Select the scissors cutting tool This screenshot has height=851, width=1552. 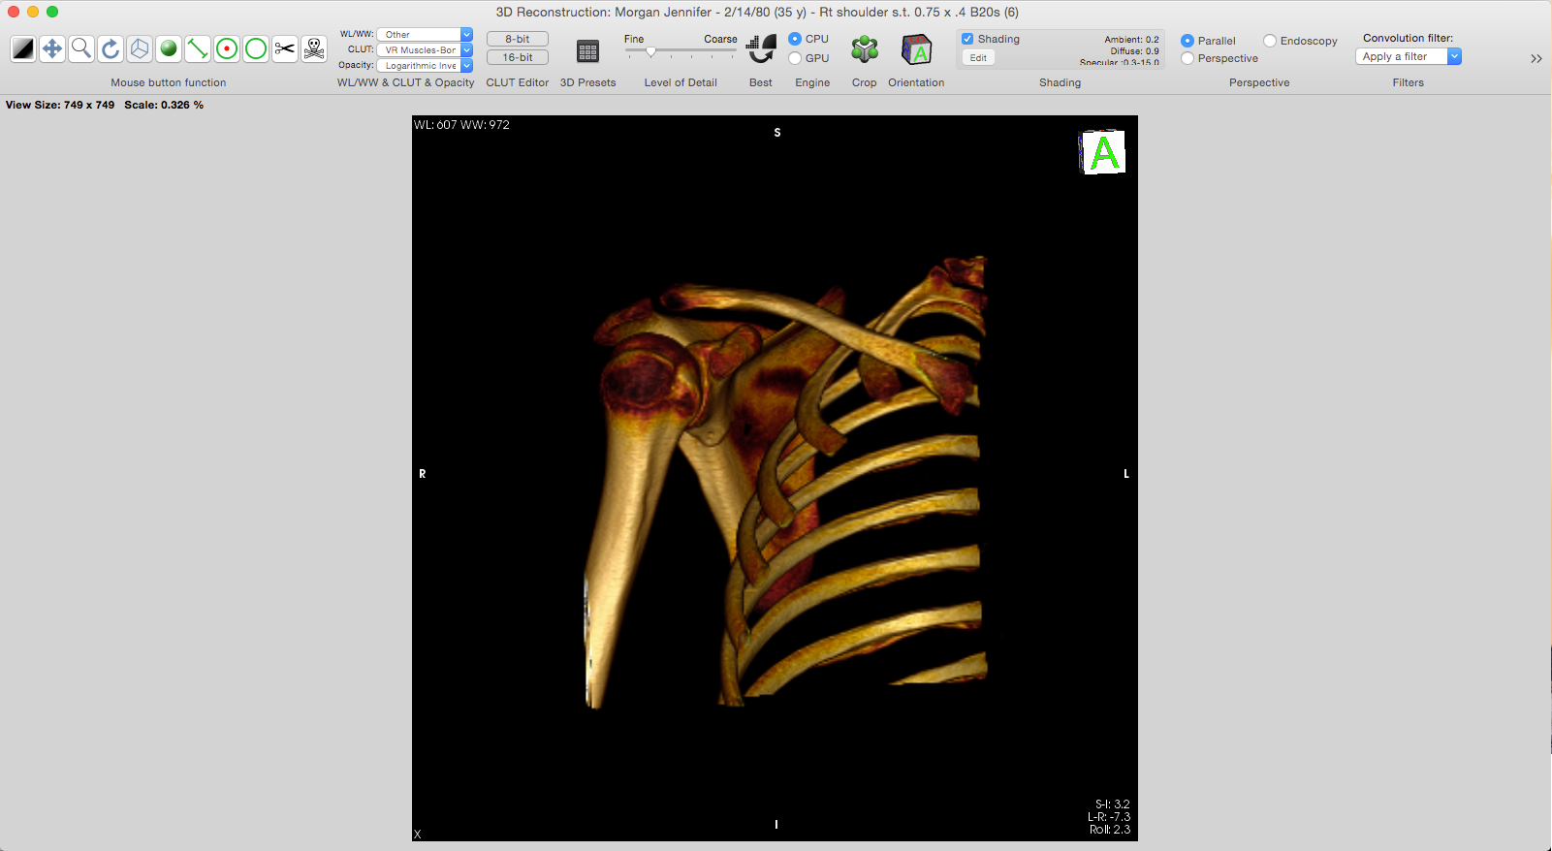[285, 48]
